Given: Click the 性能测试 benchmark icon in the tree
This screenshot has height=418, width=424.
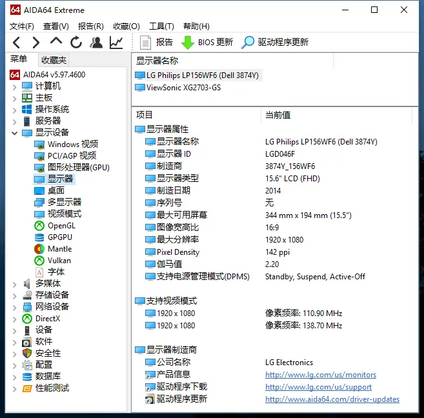Looking at the screenshot, I should [x=27, y=388].
